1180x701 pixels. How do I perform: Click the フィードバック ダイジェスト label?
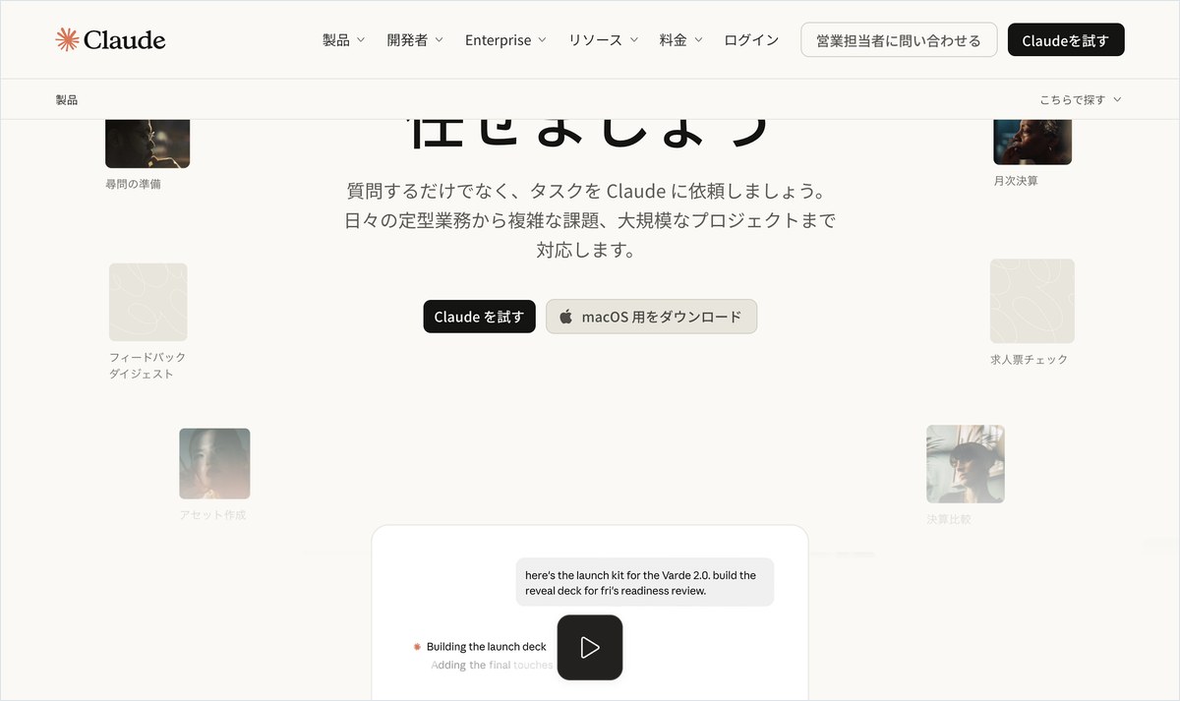tap(147, 366)
